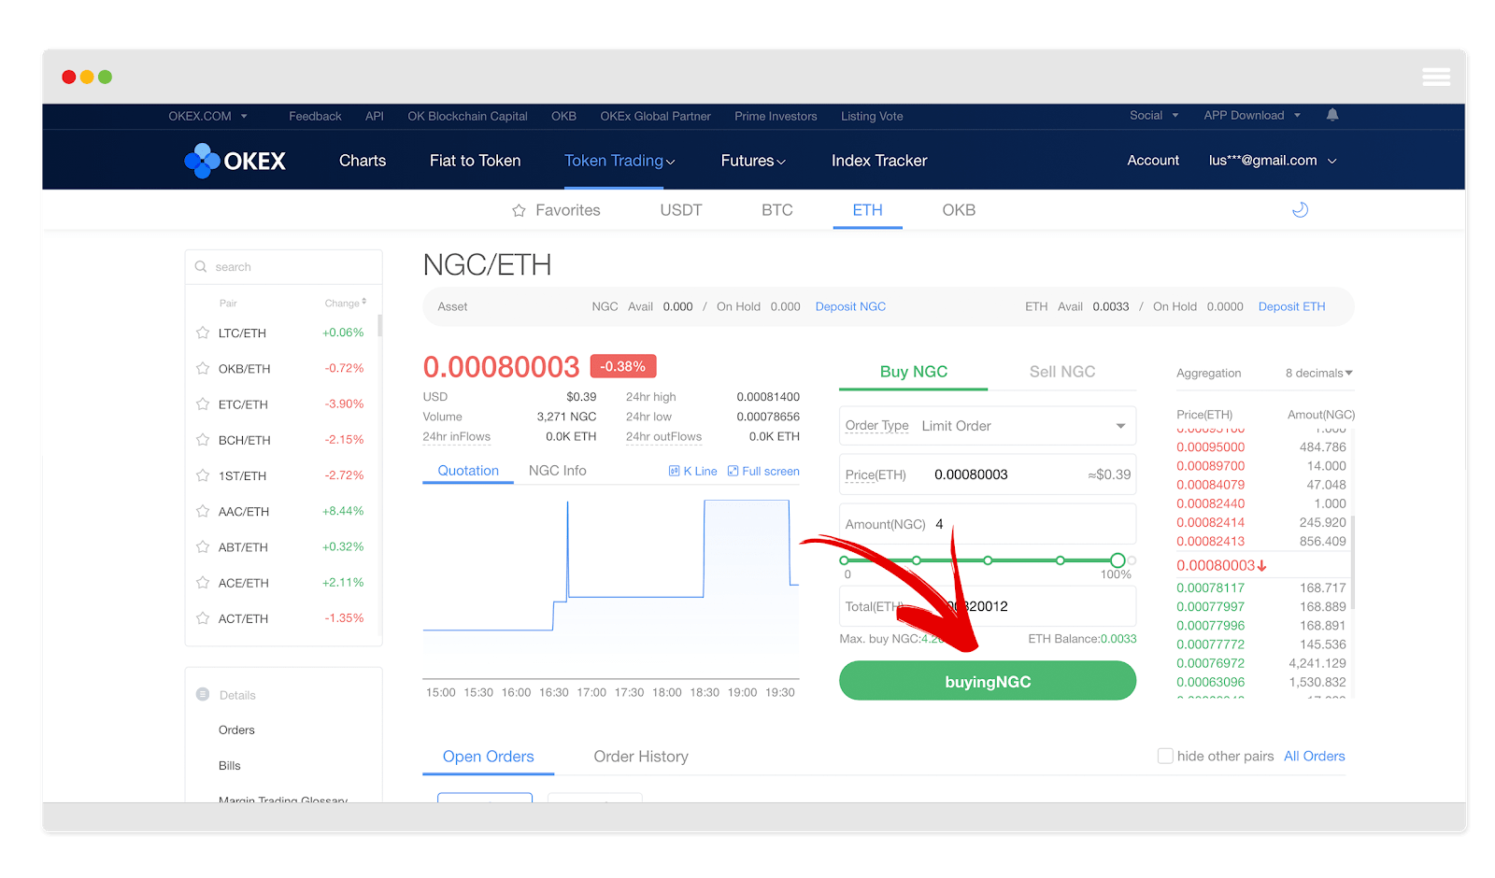Open the NGC Info tab
This screenshot has width=1495, height=878.
558,471
